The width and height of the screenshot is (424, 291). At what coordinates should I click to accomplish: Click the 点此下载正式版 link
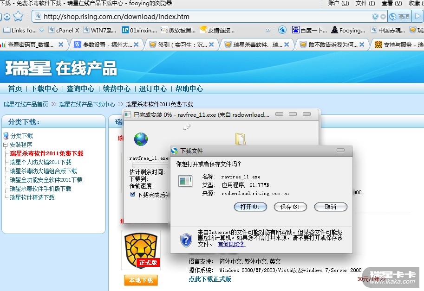[210, 279]
